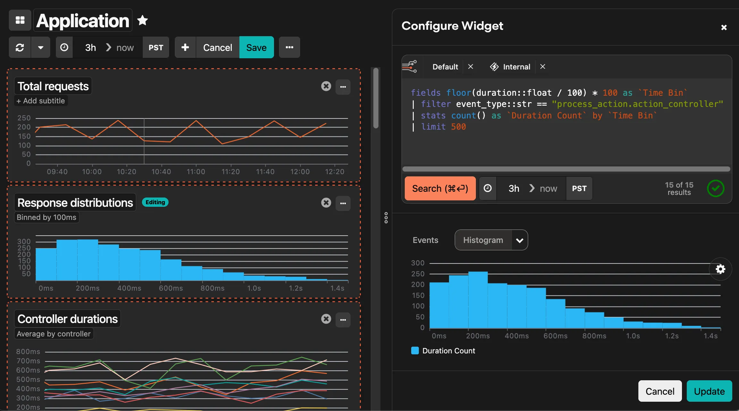Open the Histogram visualization dropdown

[x=519, y=240]
